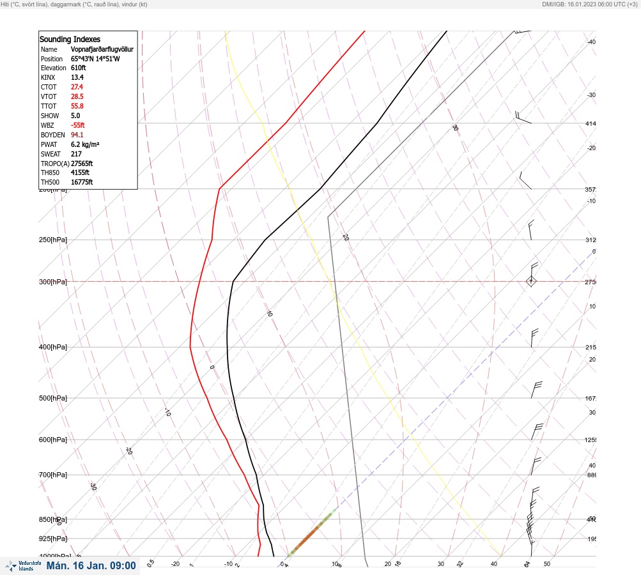Click the 500[hPa] pressure label
The height and width of the screenshot is (575, 641).
click(x=53, y=398)
